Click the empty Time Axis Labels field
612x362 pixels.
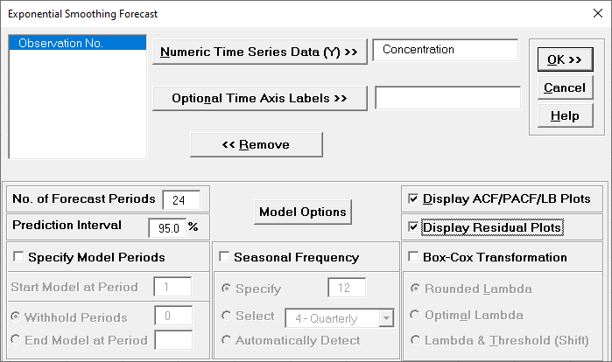(x=447, y=97)
